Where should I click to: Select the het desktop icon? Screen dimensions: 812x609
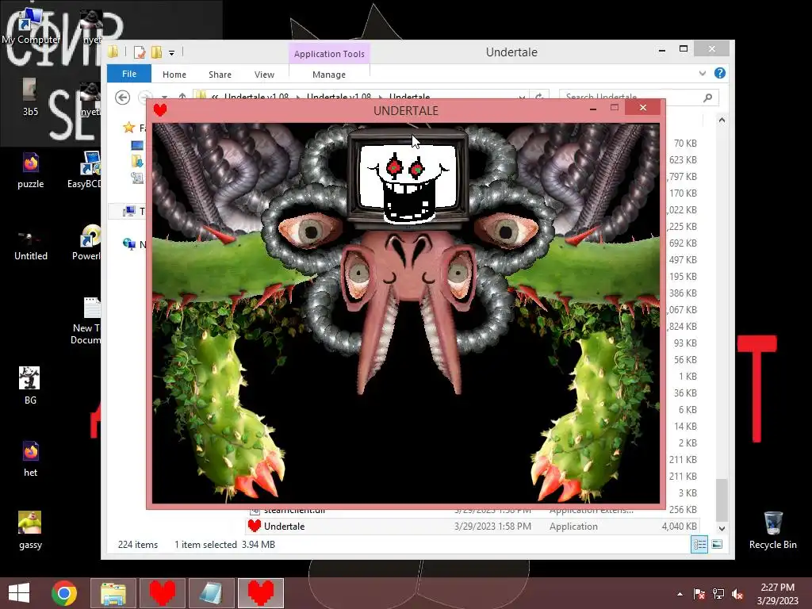[31, 459]
